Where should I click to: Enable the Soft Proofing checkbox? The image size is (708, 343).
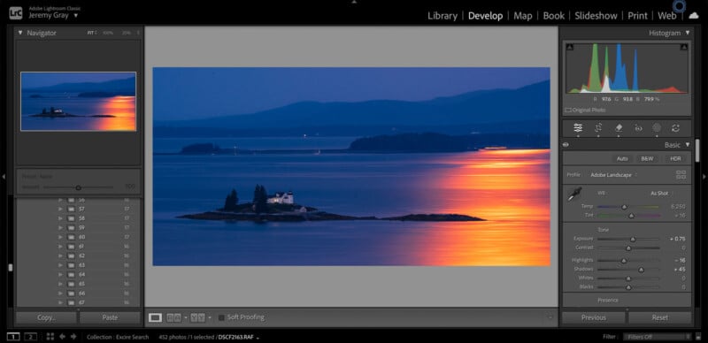point(221,317)
